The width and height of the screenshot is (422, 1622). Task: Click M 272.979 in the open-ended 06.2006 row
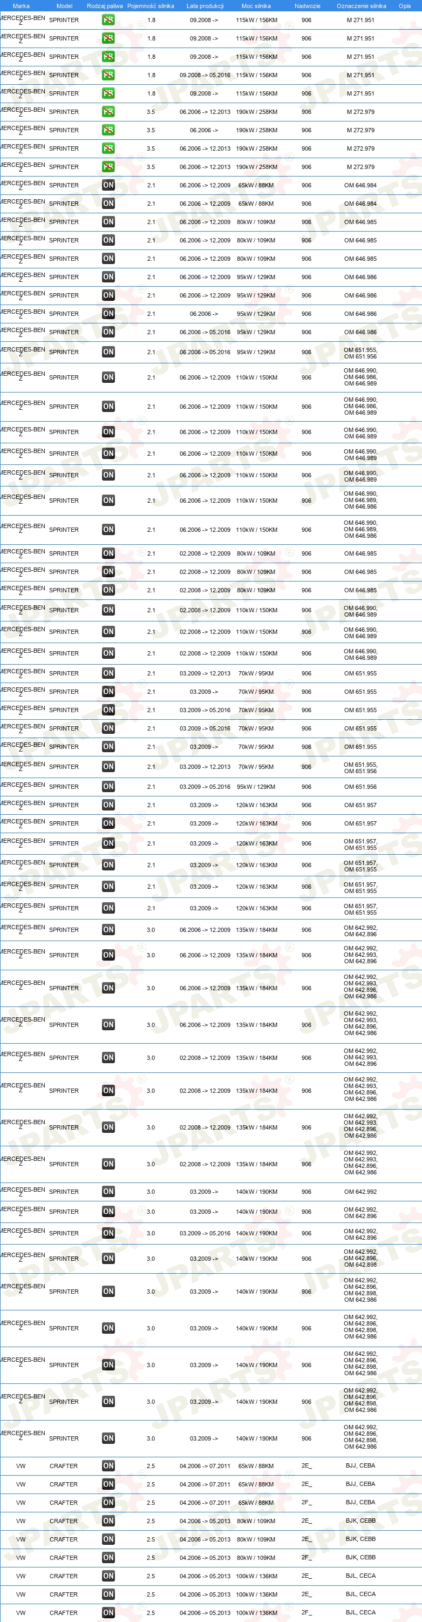[x=360, y=130]
